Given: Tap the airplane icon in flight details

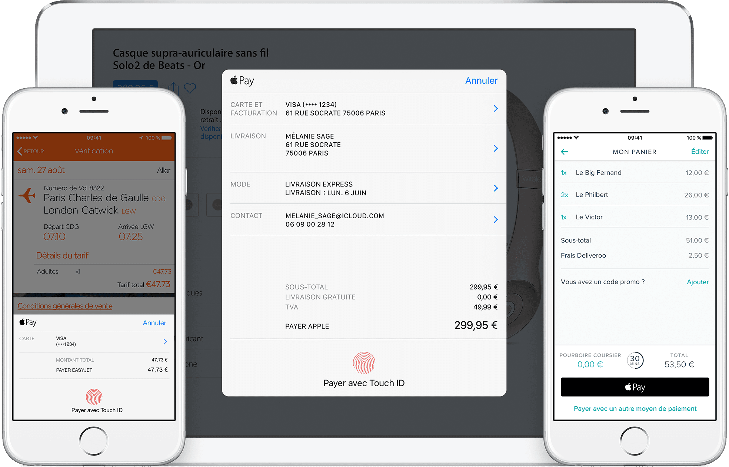Looking at the screenshot, I should click(27, 195).
